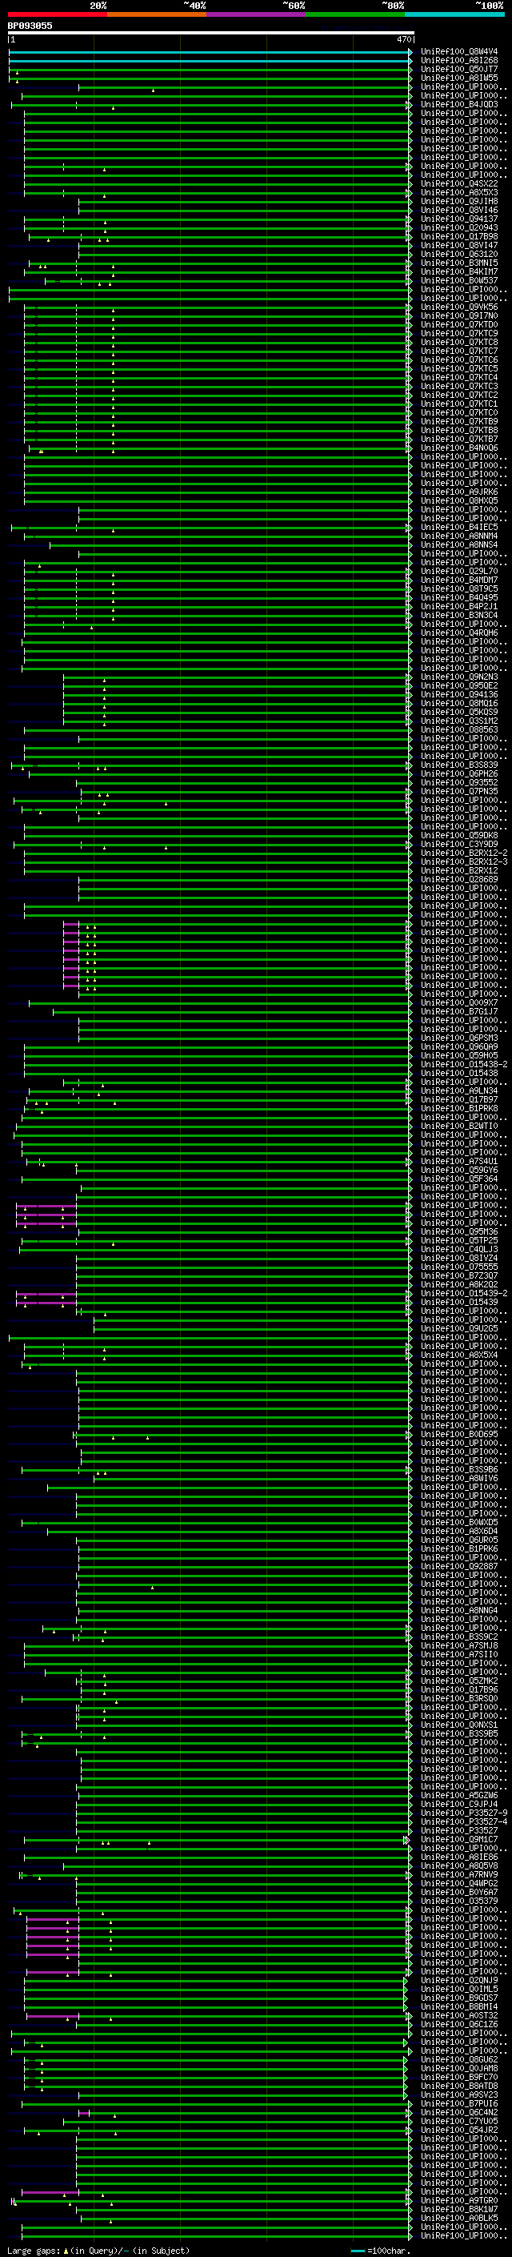Select the UniRef100_B3MNI5 hit label
This screenshot has height=2257, width=512.
pyautogui.click(x=459, y=263)
